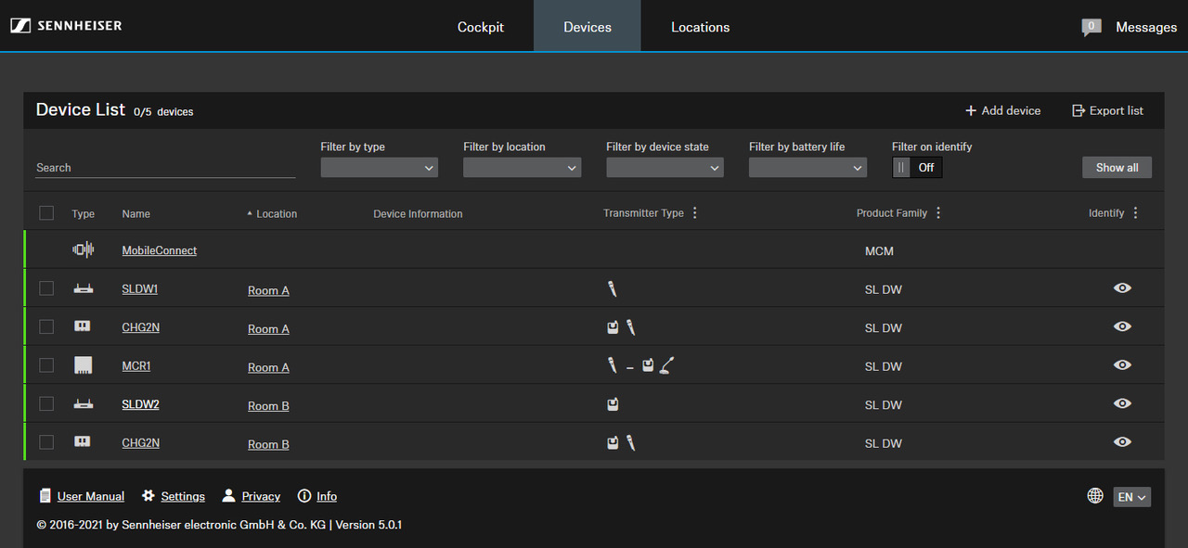This screenshot has height=548, width=1188.
Task: Click the MCR1 device type icon
Action: pos(83,365)
